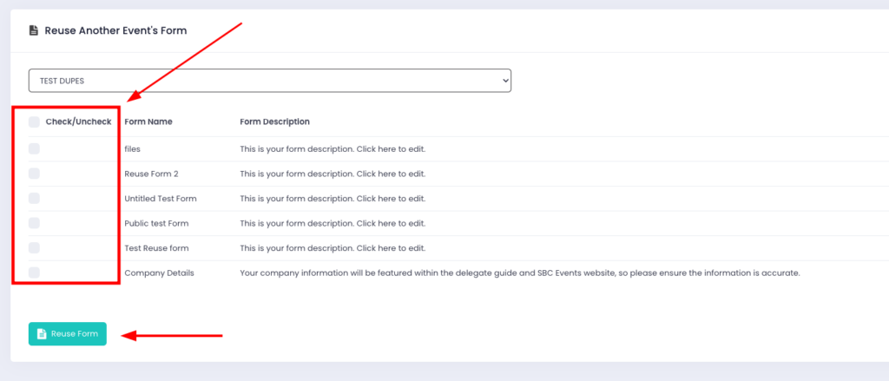The width and height of the screenshot is (889, 381).
Task: Check the Untitled Test Form row checkbox
Action: (x=34, y=198)
